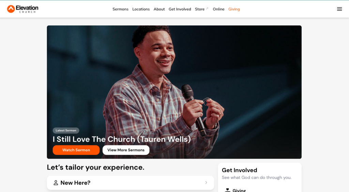Select Store in the top navigation
The image size is (349, 192).
point(200,9)
